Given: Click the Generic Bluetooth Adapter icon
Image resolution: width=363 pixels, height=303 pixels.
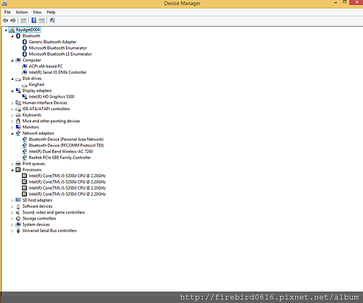Looking at the screenshot, I should tap(25, 42).
